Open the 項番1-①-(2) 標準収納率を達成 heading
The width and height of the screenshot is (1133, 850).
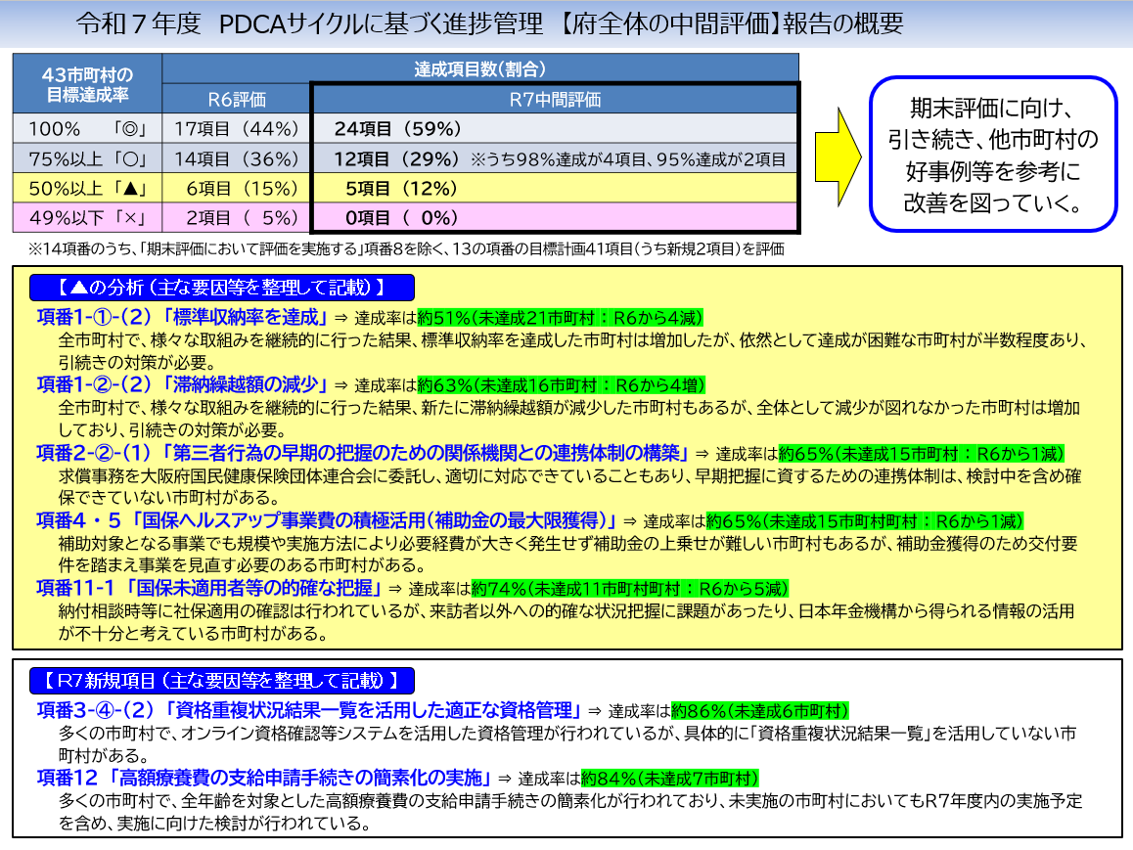(183, 317)
